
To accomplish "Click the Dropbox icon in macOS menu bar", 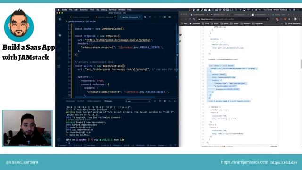I will tap(201, 10).
